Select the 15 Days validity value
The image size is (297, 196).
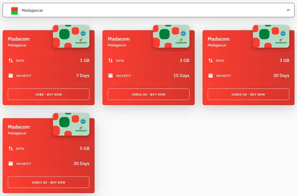click(x=181, y=76)
